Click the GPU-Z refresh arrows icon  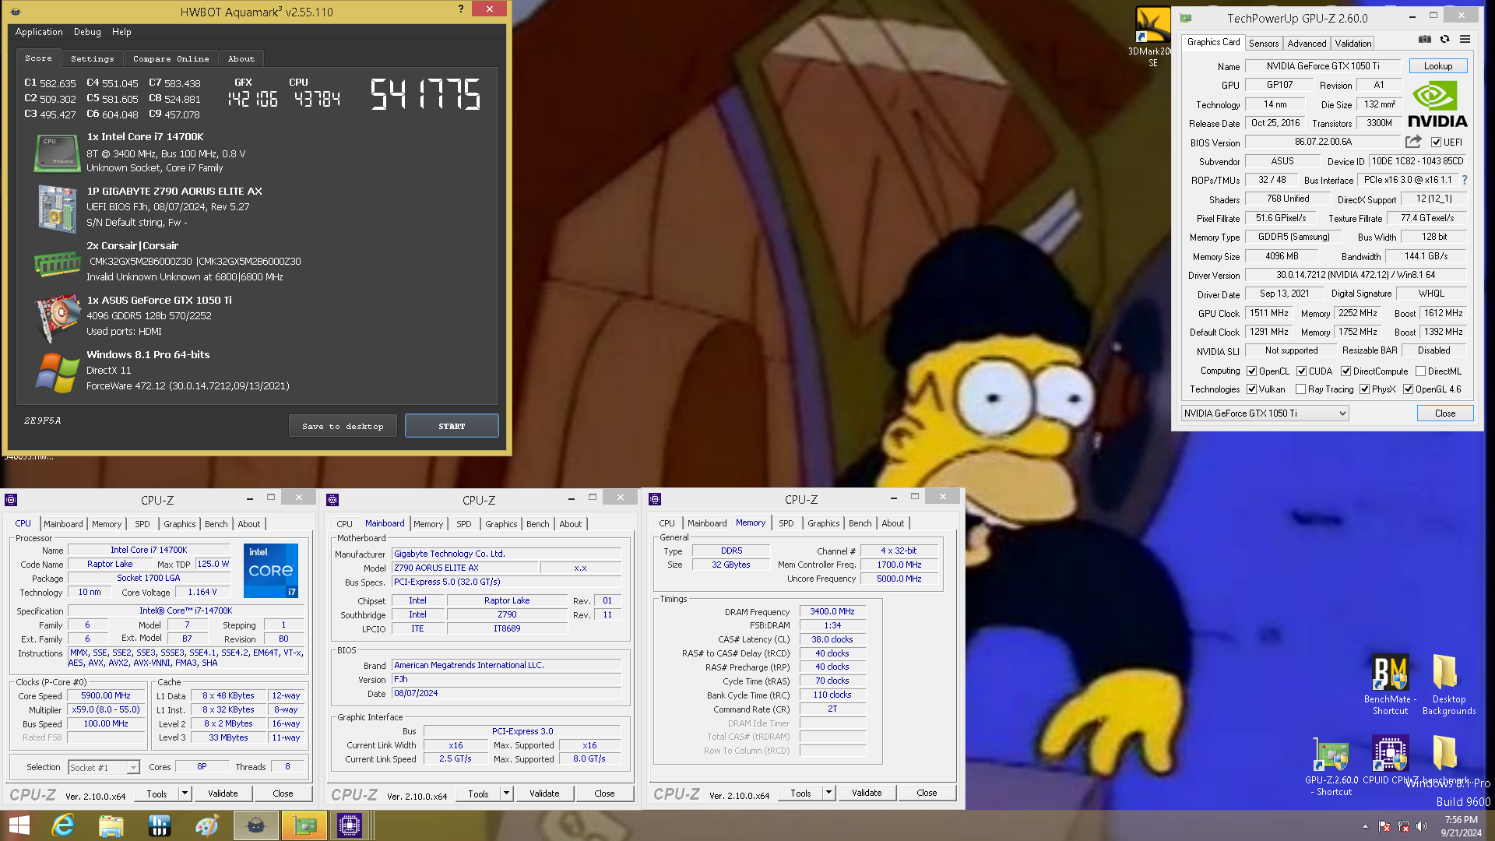pyautogui.click(x=1444, y=39)
